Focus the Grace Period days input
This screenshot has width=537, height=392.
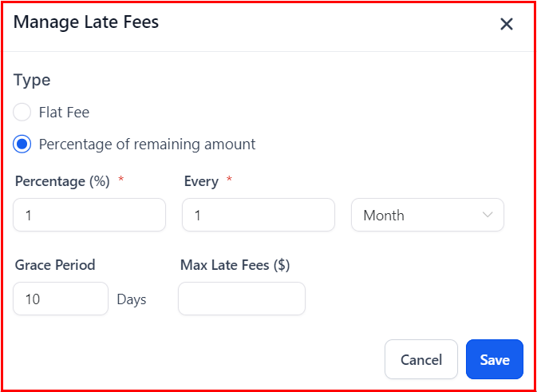coord(61,299)
